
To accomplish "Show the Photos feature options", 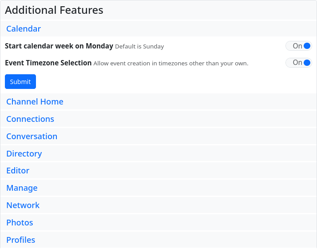I will (x=20, y=223).
